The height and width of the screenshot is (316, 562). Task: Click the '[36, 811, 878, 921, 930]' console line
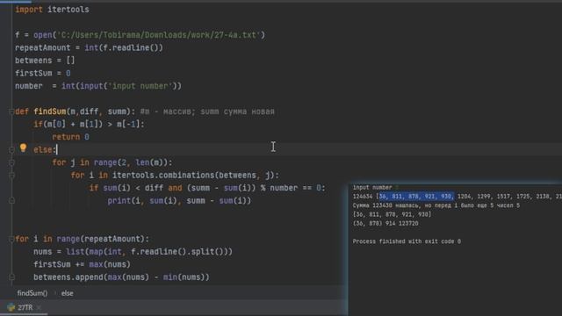(x=393, y=214)
